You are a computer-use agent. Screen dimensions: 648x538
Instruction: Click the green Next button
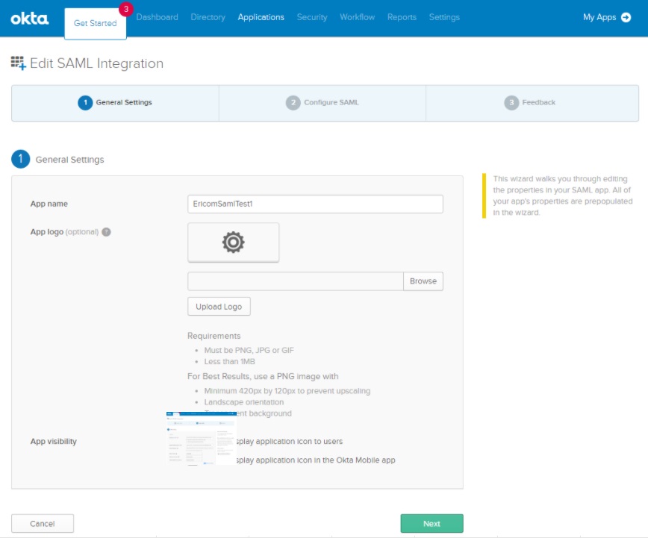tap(432, 524)
